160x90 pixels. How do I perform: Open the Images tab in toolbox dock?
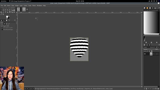pos(6,20)
